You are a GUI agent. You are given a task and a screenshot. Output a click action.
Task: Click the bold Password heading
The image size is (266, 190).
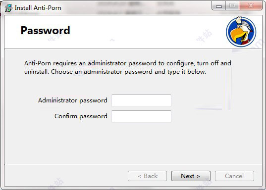[45, 30]
